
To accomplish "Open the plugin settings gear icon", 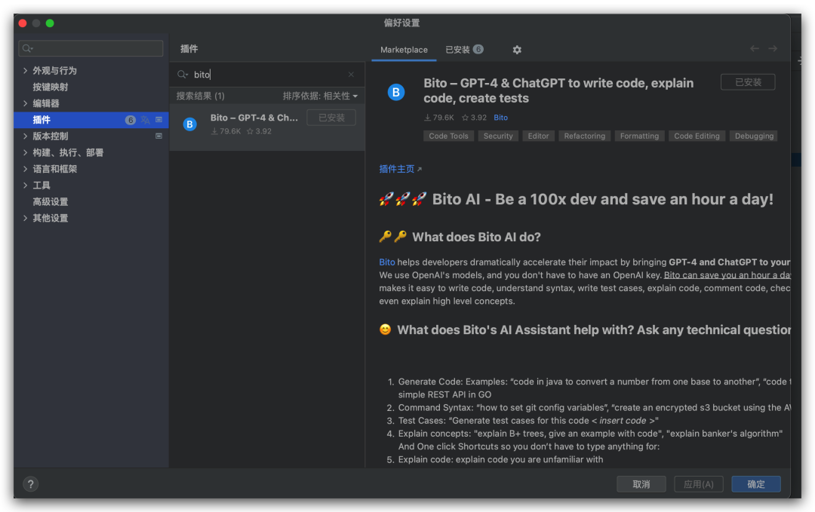I will tap(517, 50).
